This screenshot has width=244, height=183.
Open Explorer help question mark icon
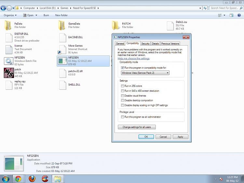tap(239, 15)
